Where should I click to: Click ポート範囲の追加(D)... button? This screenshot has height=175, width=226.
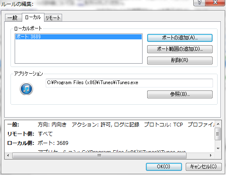tap(180, 49)
